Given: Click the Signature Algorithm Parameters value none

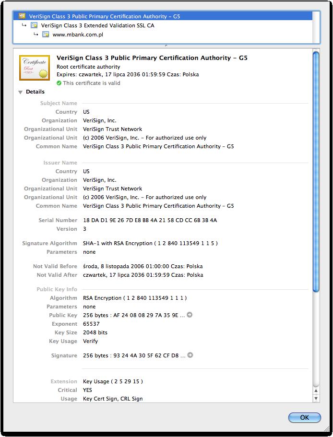Looking at the screenshot, I should tap(89, 252).
